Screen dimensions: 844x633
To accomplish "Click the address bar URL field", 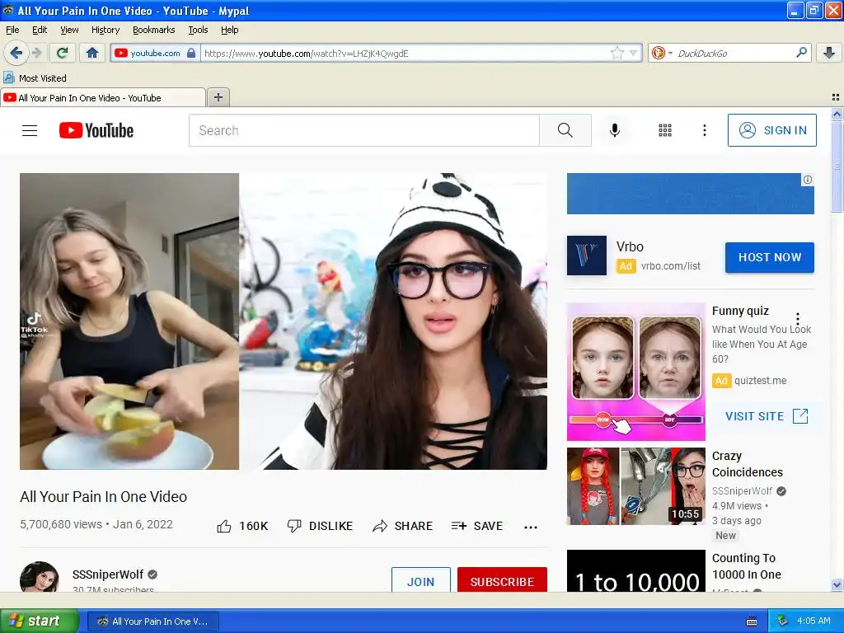I will (x=406, y=54).
